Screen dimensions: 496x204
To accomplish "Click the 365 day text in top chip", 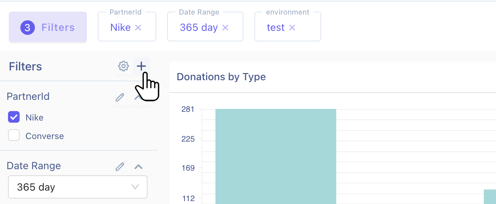I will click(199, 28).
